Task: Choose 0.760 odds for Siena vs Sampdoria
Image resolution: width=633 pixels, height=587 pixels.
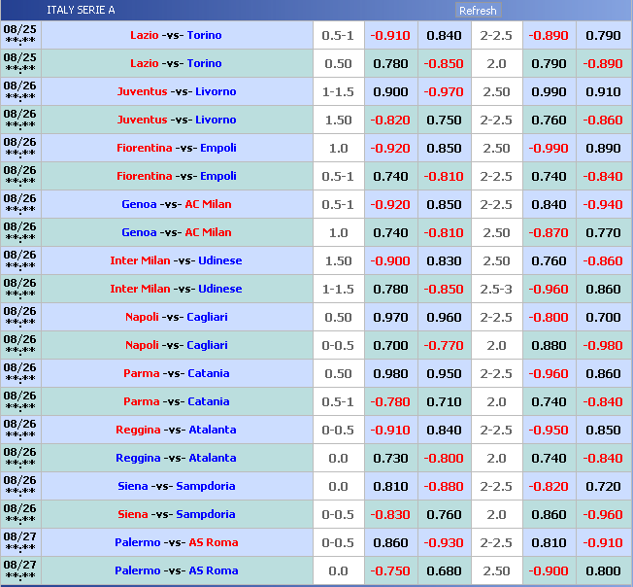Action: (x=444, y=514)
